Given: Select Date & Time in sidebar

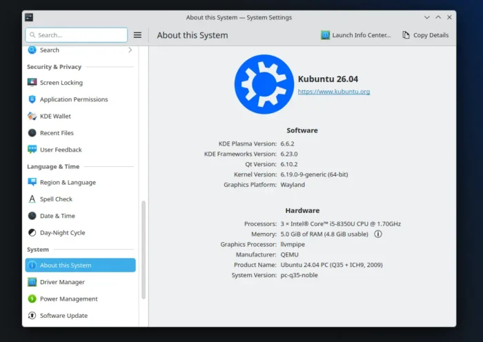Looking at the screenshot, I should [x=57, y=216].
